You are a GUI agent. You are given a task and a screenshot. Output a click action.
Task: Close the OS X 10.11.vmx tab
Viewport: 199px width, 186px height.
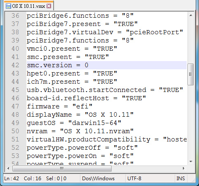[49, 6]
